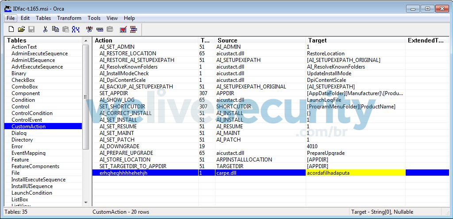Screen dimensions: 453x219
Task: Click the ExtendedT... column header
Action: tap(427, 40)
